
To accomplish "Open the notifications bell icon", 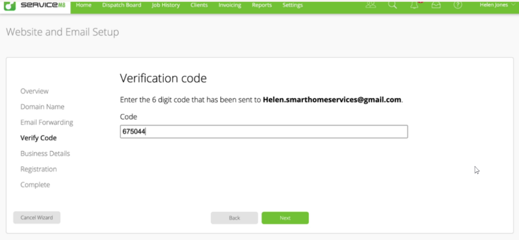I will pos(415,5).
